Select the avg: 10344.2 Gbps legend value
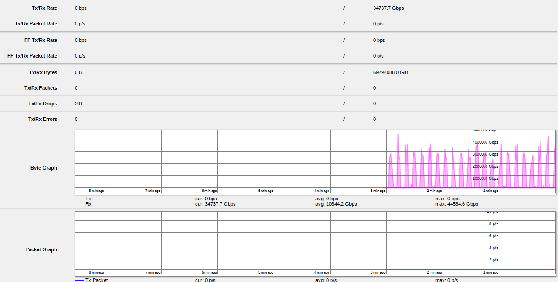 (336, 204)
